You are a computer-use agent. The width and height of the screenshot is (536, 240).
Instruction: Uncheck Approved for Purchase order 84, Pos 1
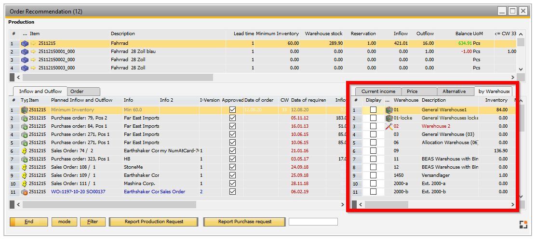pyautogui.click(x=233, y=126)
